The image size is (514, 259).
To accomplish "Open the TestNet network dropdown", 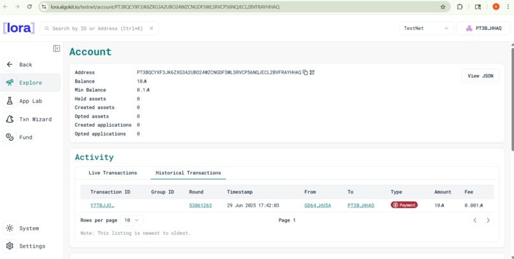I will [426, 29].
